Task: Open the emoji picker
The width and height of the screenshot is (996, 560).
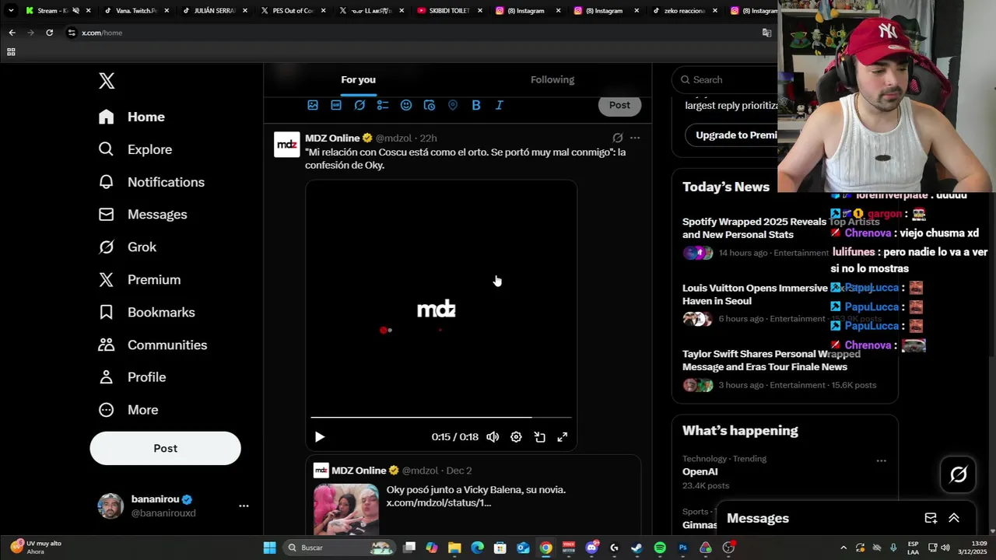Action: pyautogui.click(x=406, y=105)
